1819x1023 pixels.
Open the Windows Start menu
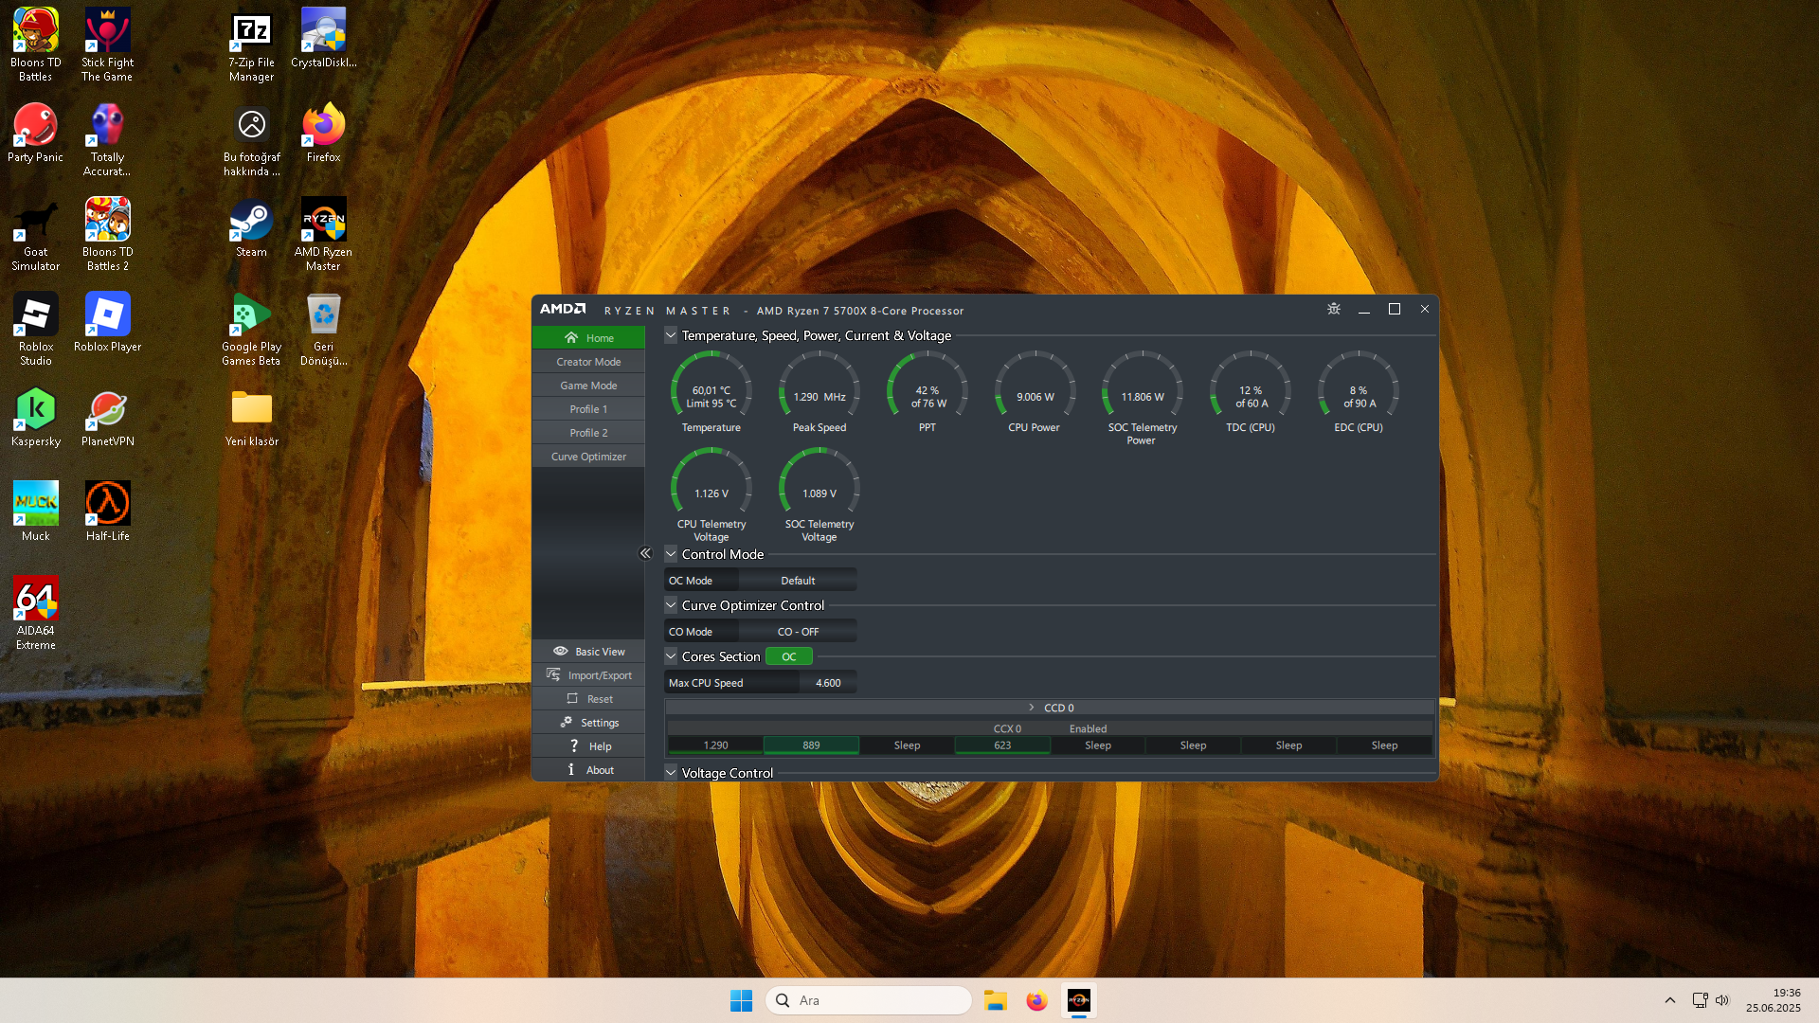tap(741, 1000)
